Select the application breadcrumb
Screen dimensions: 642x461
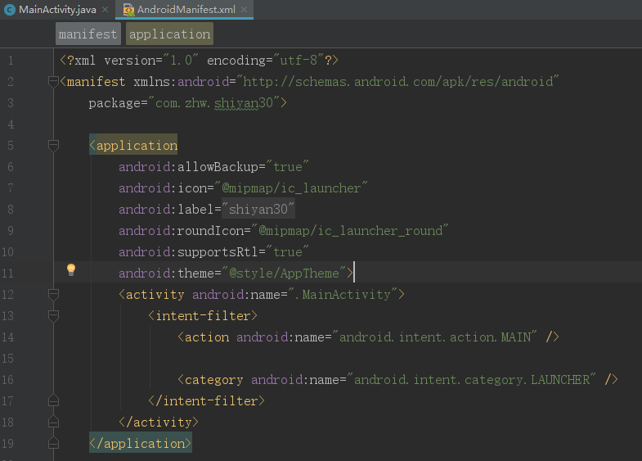(x=169, y=34)
